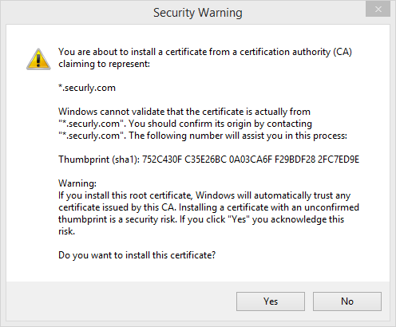Click 'thumbprint is a security risk' text line
Viewport: 396px width, 327px height.
point(117,219)
